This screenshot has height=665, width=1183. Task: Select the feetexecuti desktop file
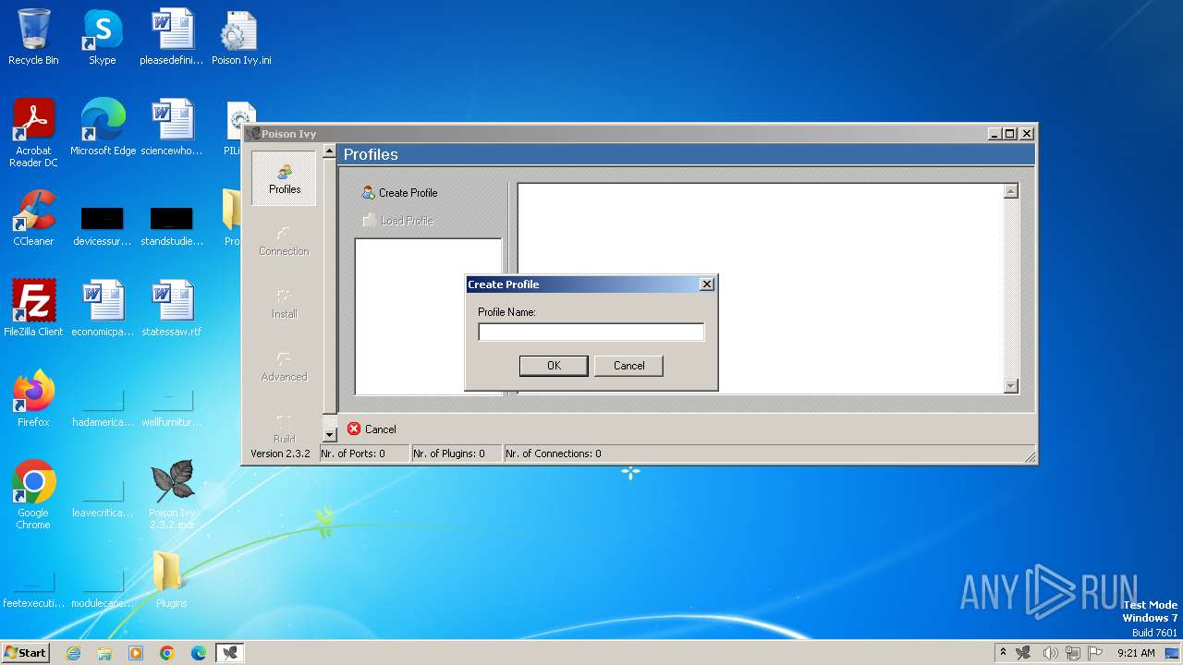coord(33,587)
